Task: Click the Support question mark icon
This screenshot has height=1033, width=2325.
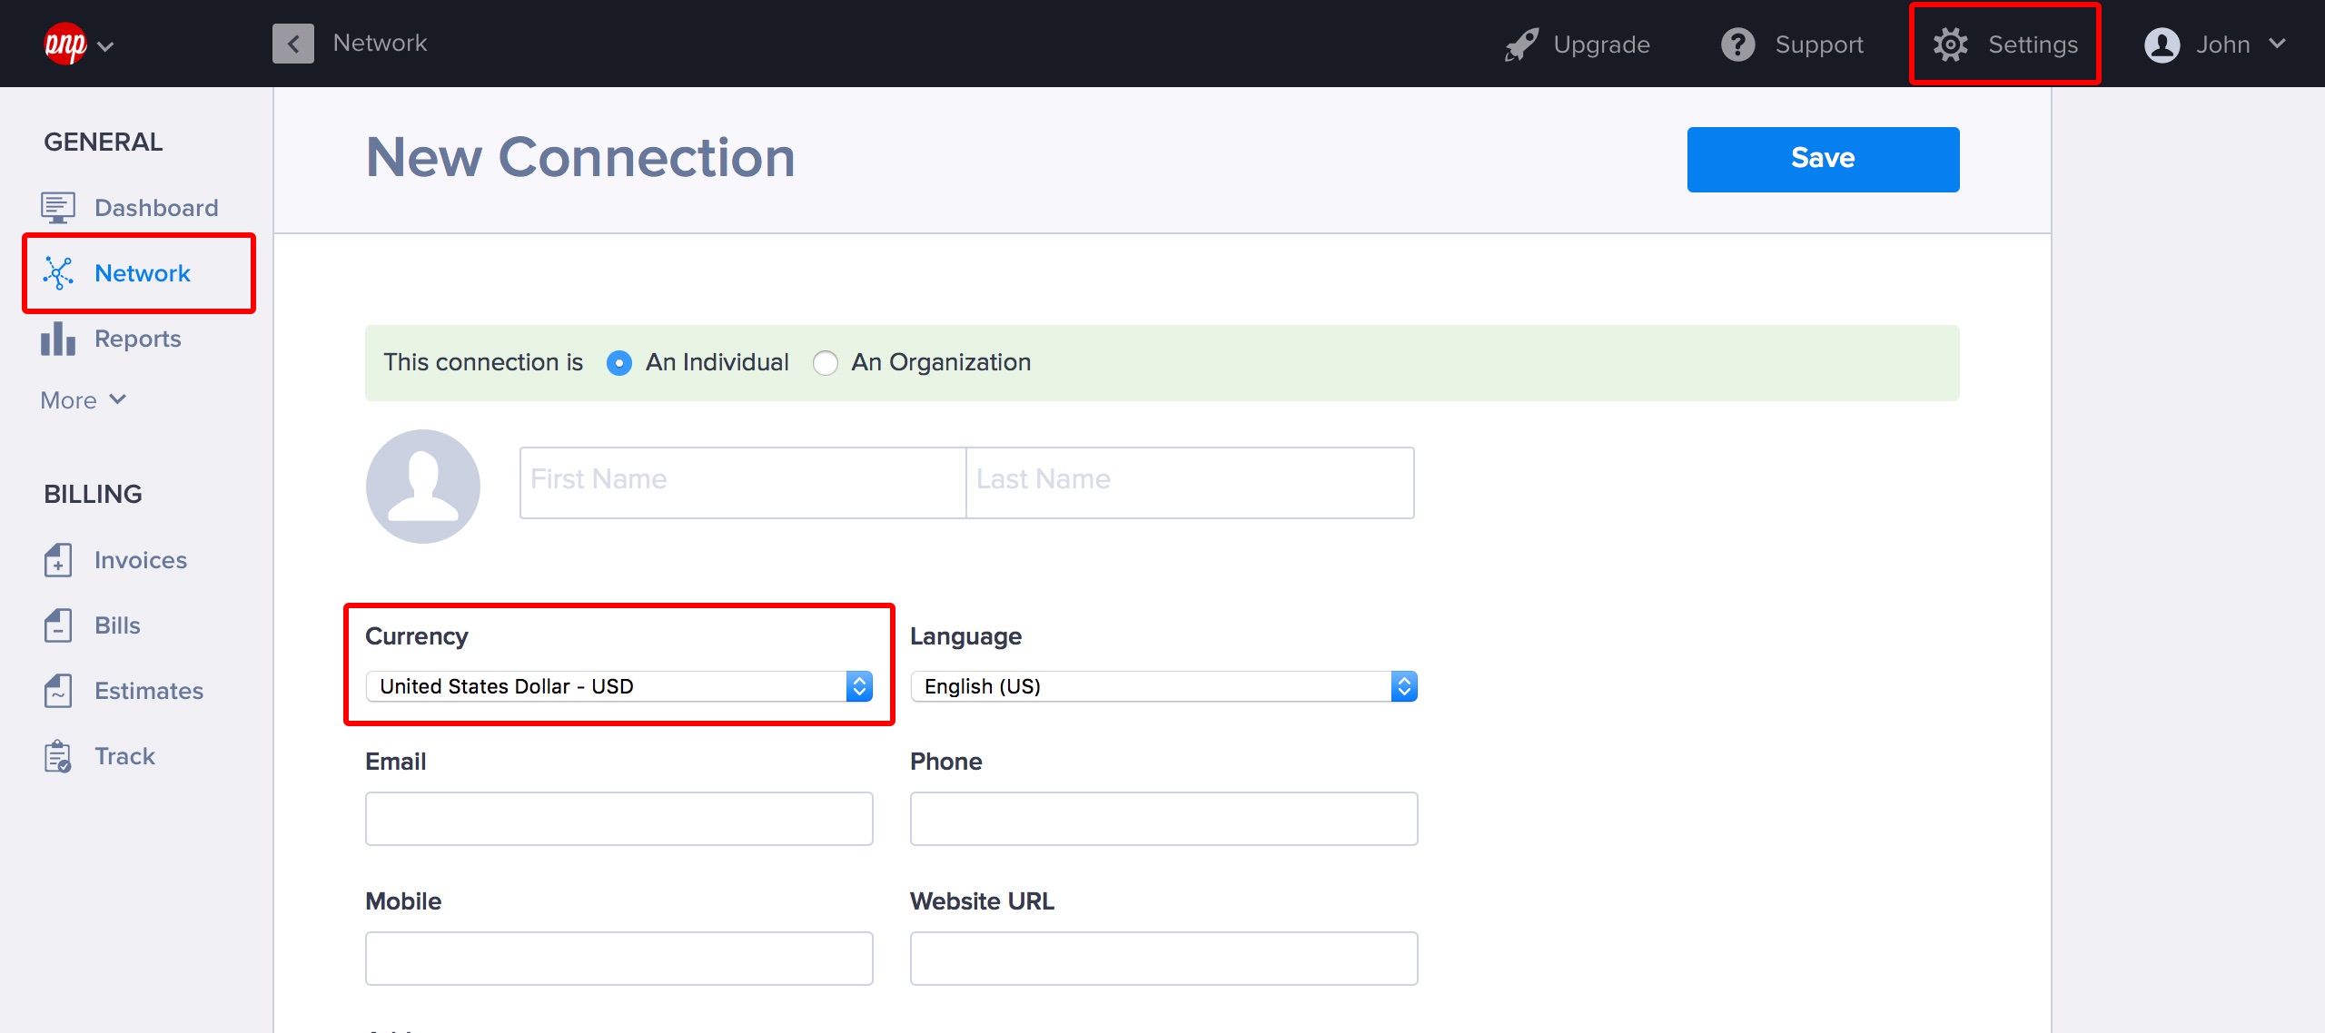Action: point(1738,44)
